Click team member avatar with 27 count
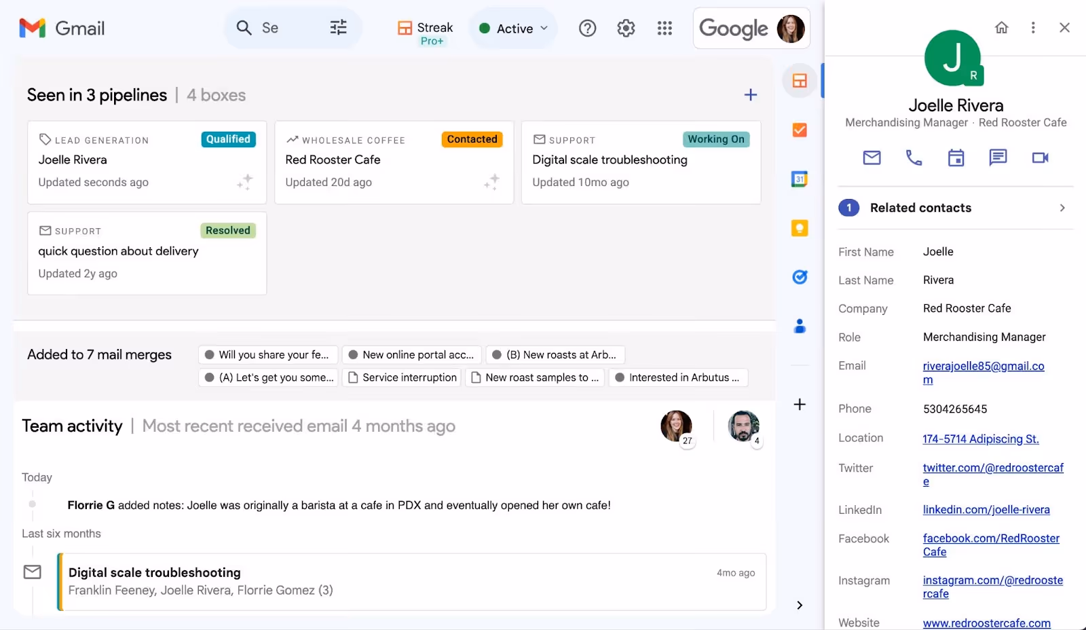Viewport: 1086px width, 630px height. 676,426
